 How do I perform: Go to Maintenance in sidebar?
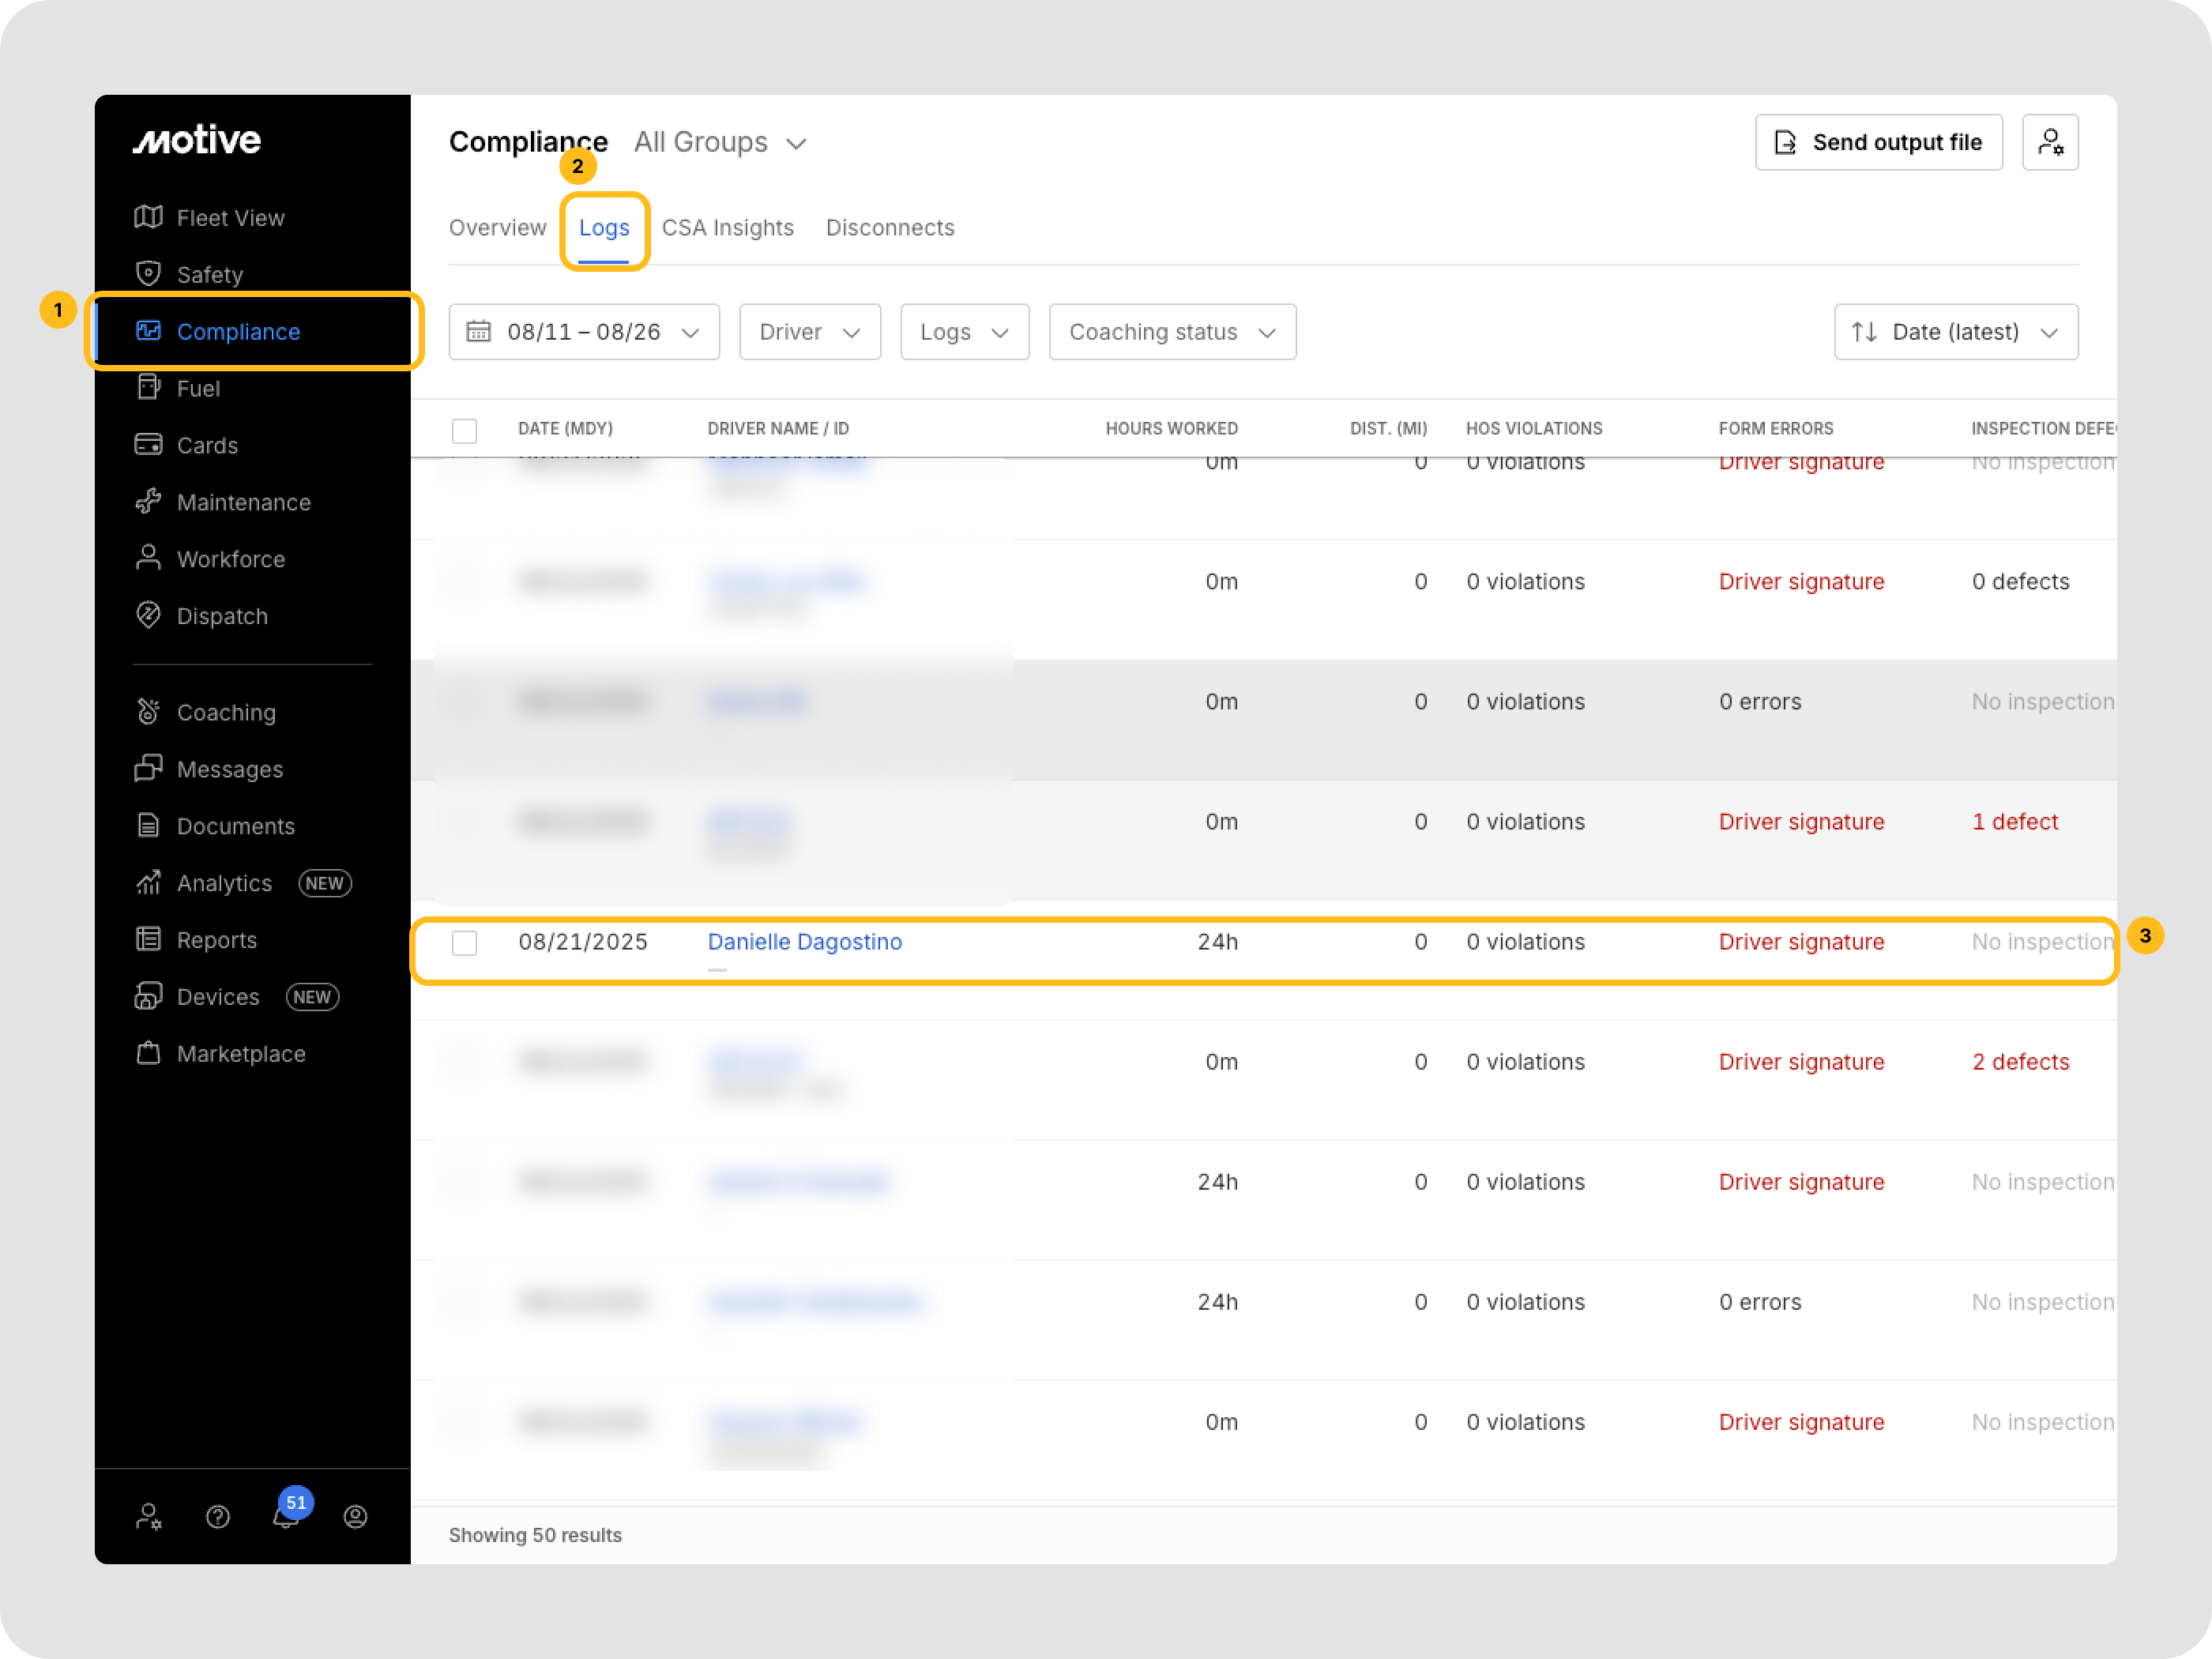click(x=243, y=502)
